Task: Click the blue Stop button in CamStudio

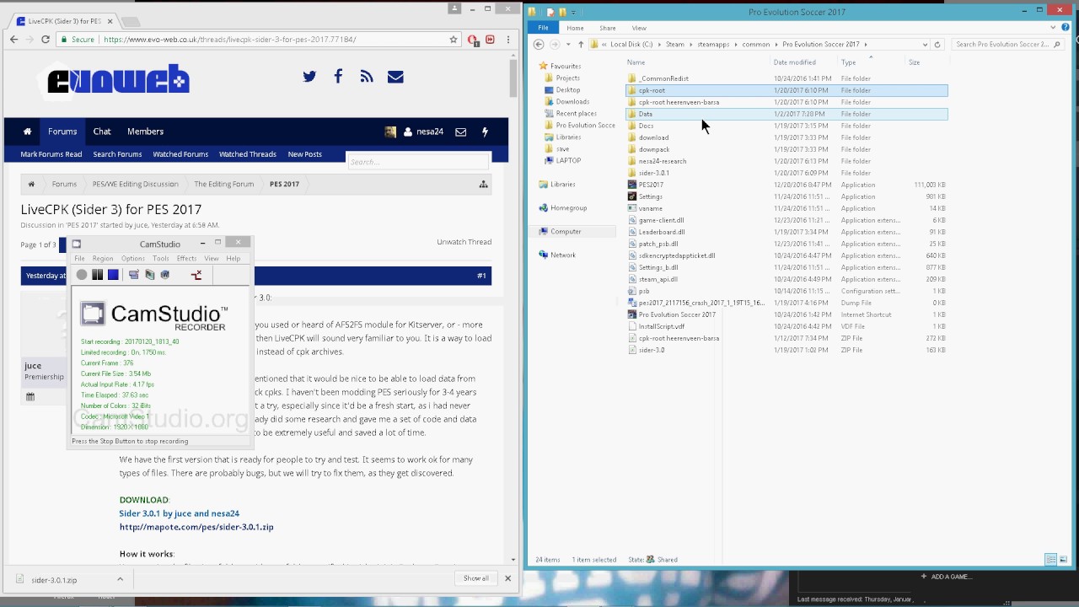Action: [113, 275]
